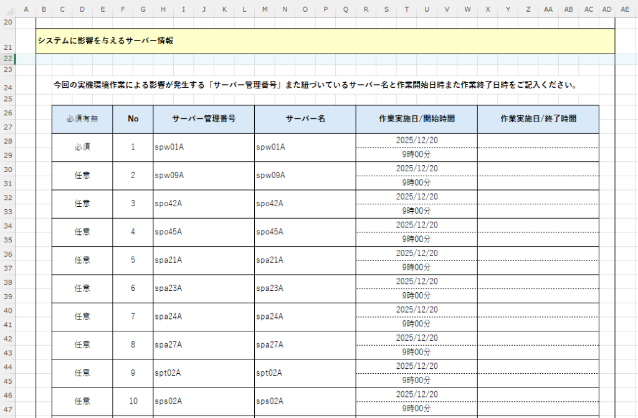Image resolution: width=638 pixels, height=418 pixels.
Task: Click the システムに影響を与えるサーバー情報 title cell
Action: (x=105, y=41)
